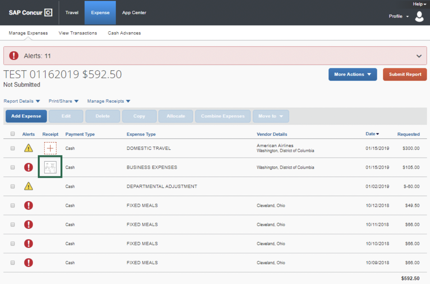This screenshot has height=284, width=430.
Task: Expand the Alerts banner chevron
Action: click(x=419, y=56)
